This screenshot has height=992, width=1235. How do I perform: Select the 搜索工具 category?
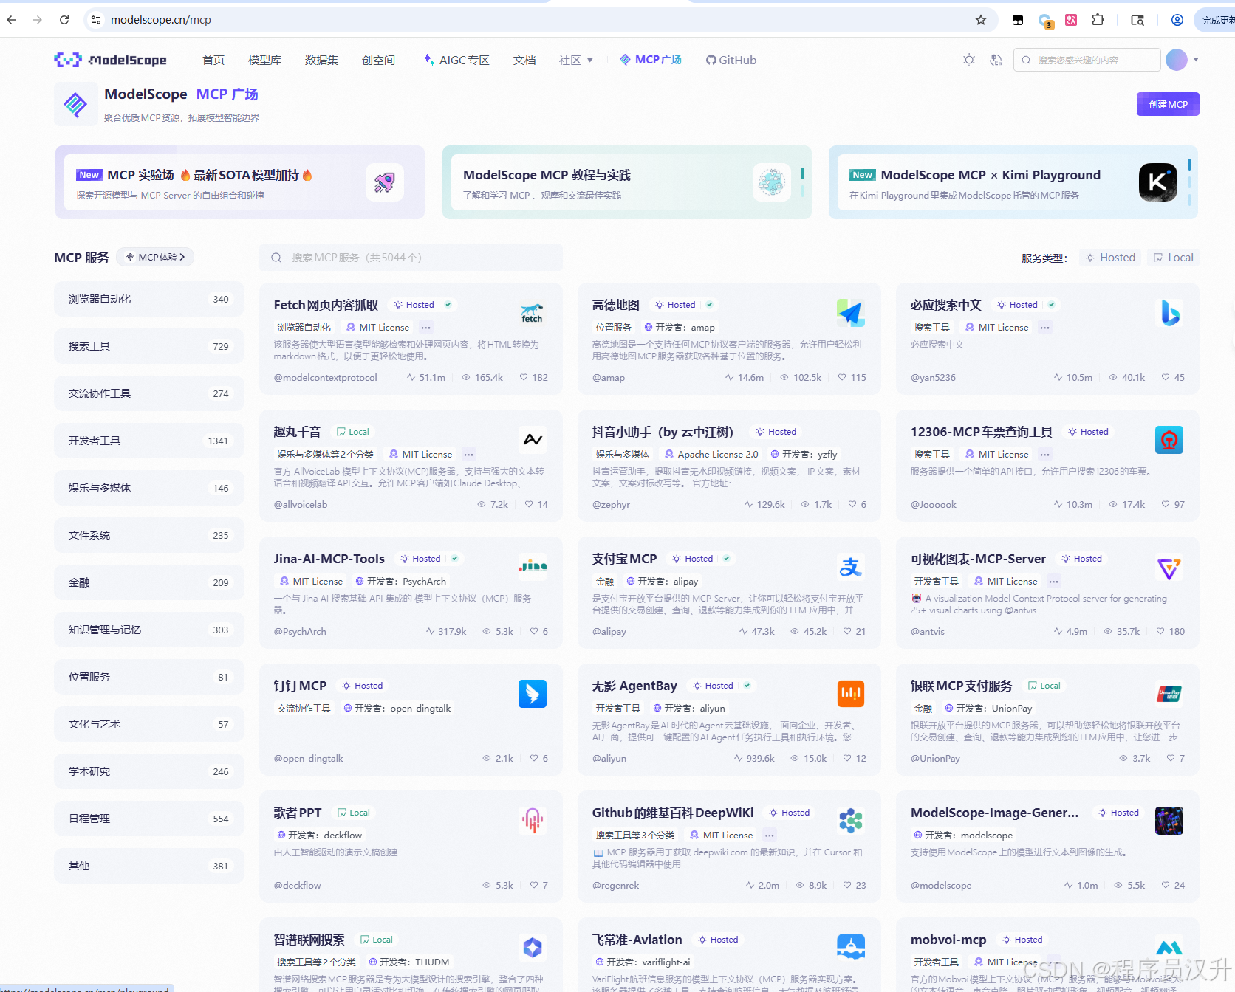148,346
